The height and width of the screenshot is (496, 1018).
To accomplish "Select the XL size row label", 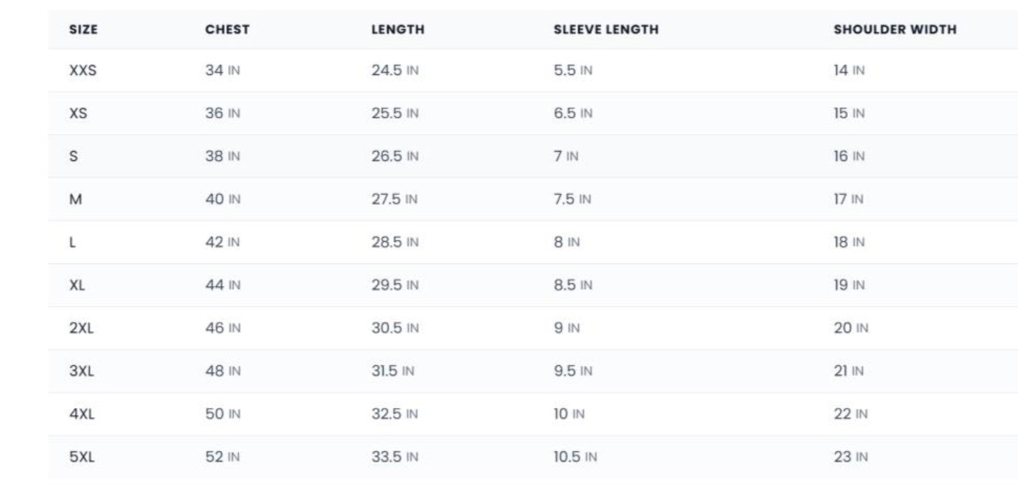I will (x=77, y=285).
